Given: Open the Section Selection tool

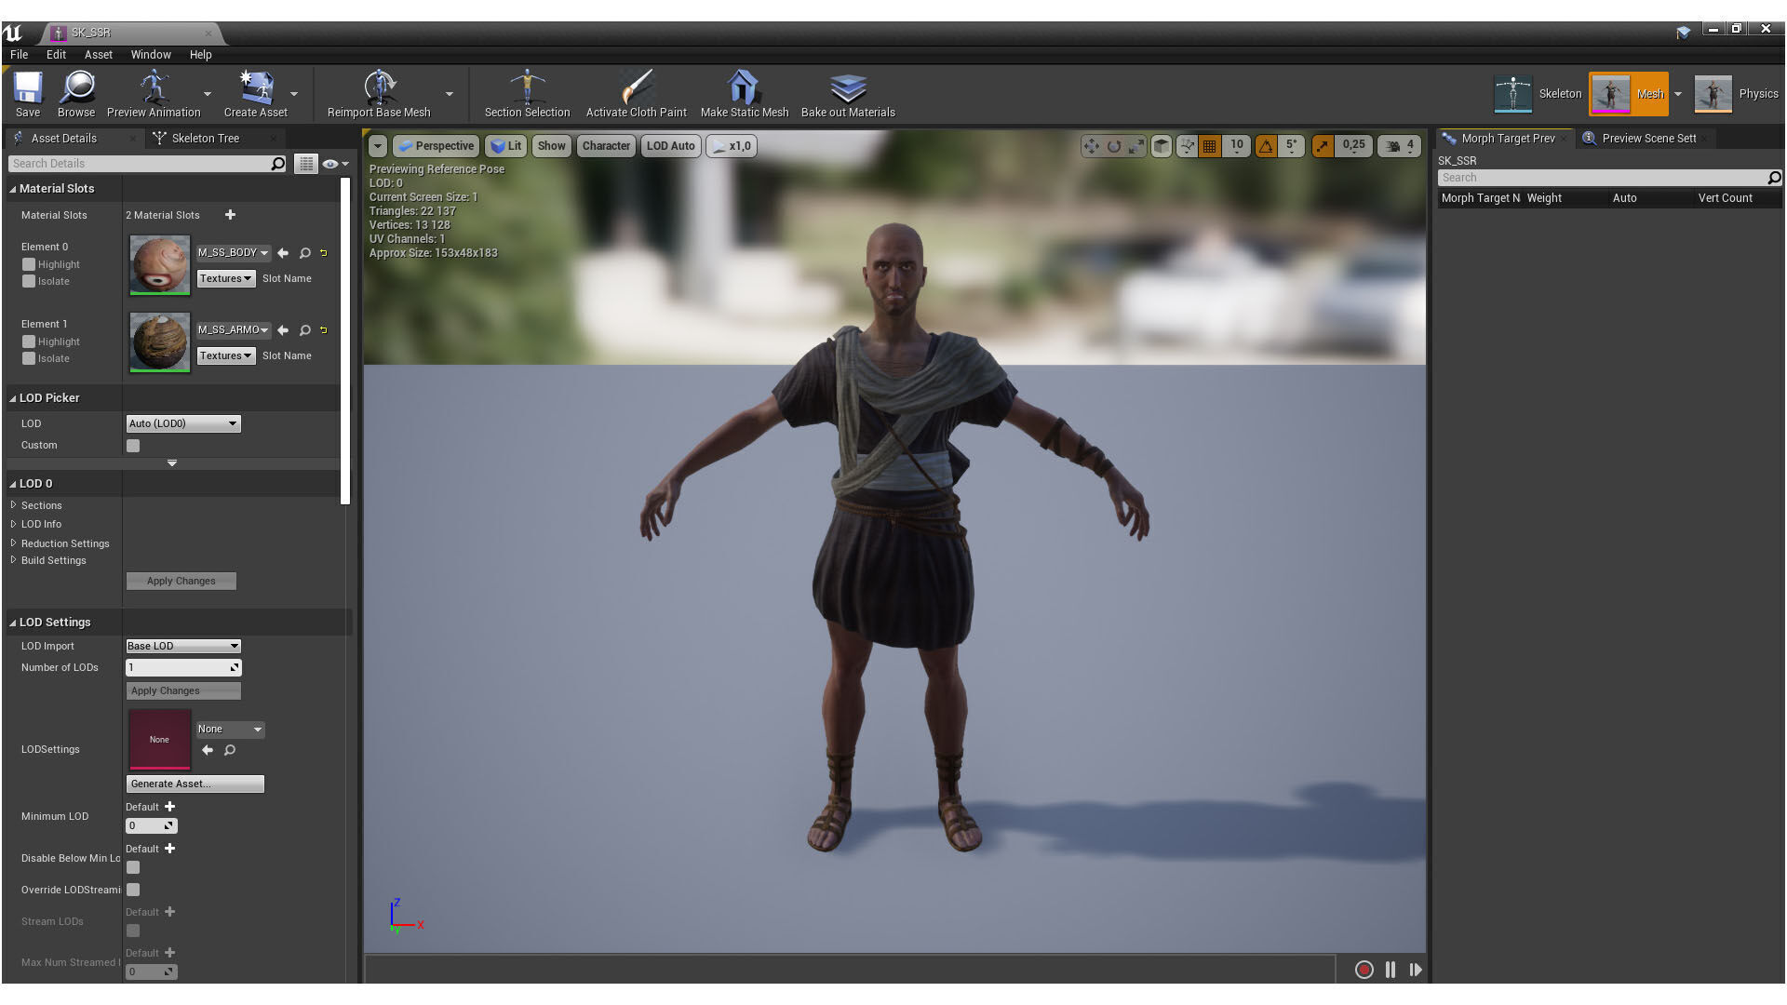Looking at the screenshot, I should (527, 89).
